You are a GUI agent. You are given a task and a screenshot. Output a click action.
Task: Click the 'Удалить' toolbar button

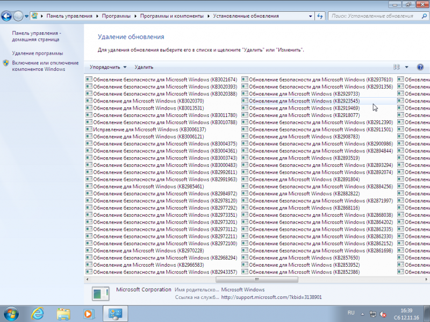tap(144, 67)
